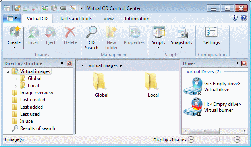Close the Directory structure panel
Screen dimensions: 251x147
pyautogui.click(x=70, y=63)
